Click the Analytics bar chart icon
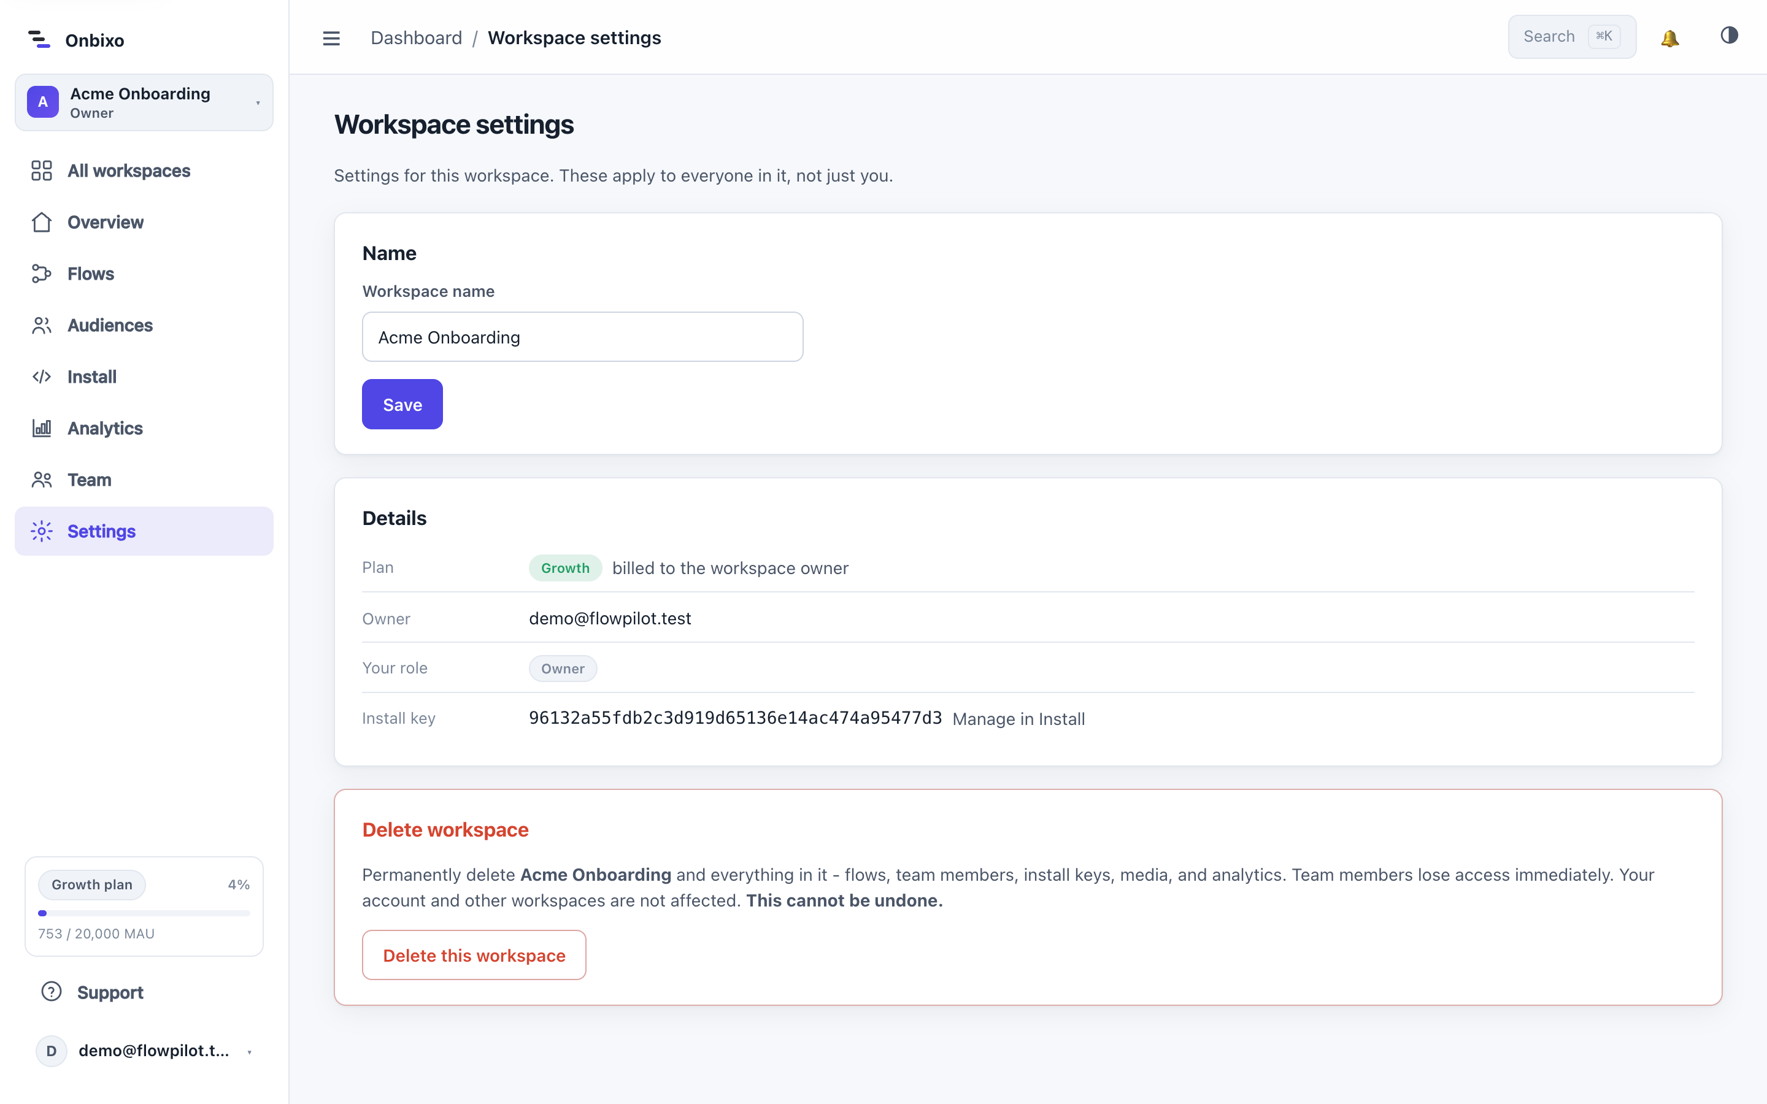This screenshot has width=1767, height=1104. tap(42, 428)
